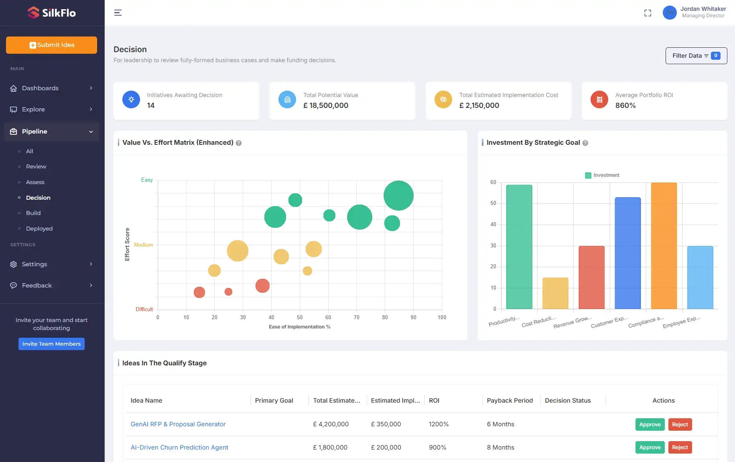Image resolution: width=735 pixels, height=462 pixels.
Task: Approve AI-Driven Churn Prediction Agent
Action: coord(650,448)
